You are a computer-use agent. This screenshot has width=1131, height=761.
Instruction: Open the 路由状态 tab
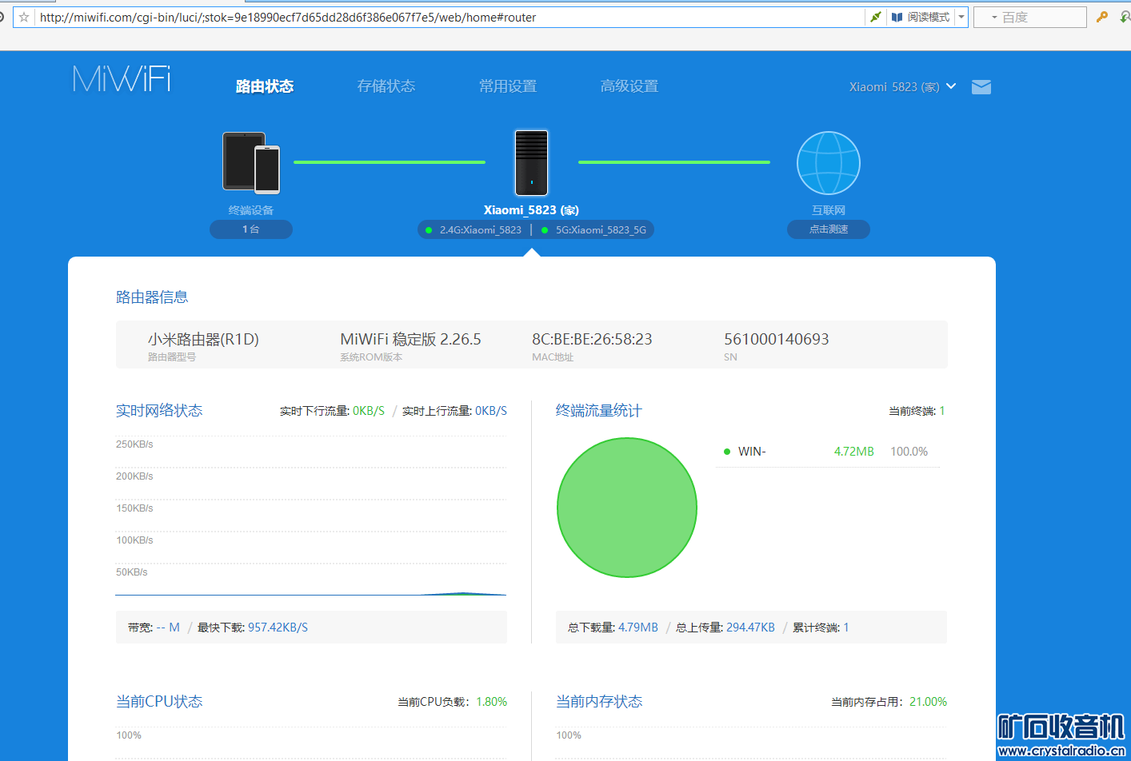(x=265, y=86)
